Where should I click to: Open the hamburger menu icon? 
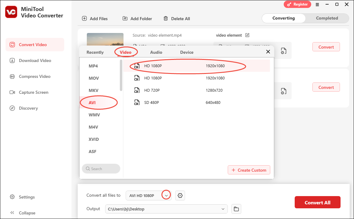point(317,5)
